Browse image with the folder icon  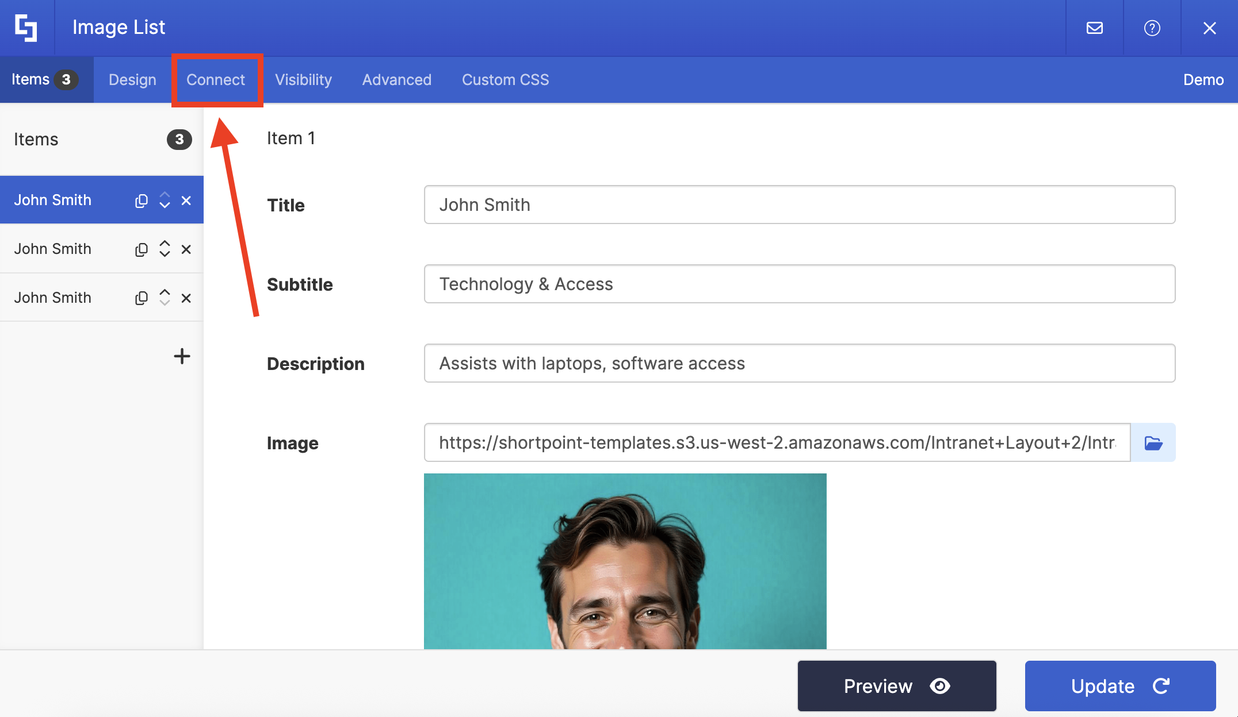(x=1153, y=443)
